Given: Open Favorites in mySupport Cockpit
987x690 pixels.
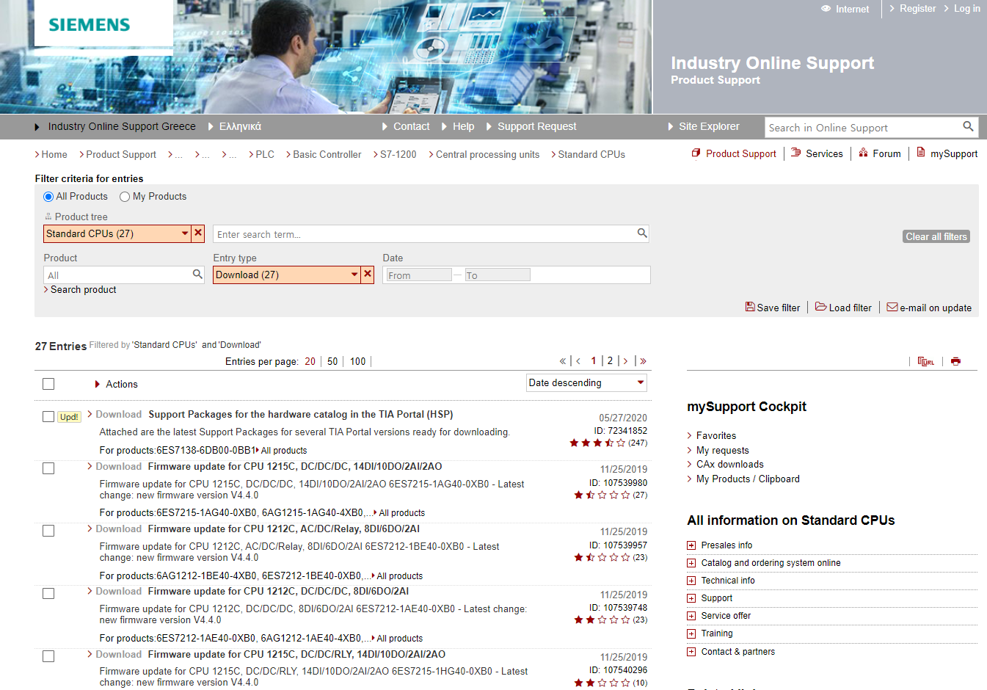Looking at the screenshot, I should pyautogui.click(x=716, y=435).
